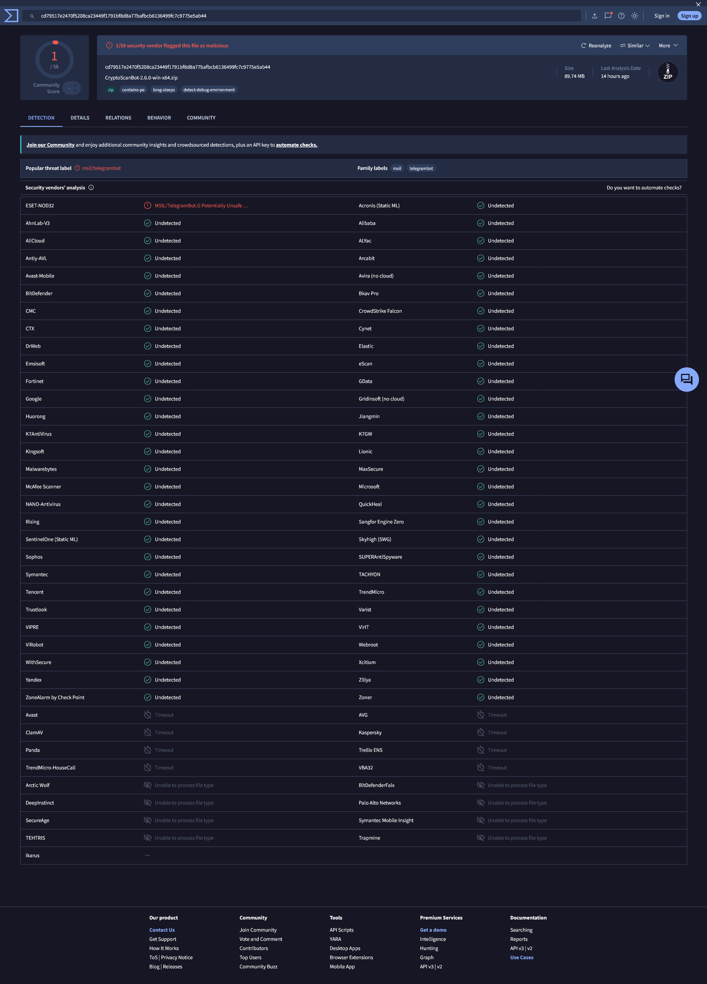This screenshot has height=984, width=707.
Task: Click the long-sleeps tag
Action: [164, 90]
